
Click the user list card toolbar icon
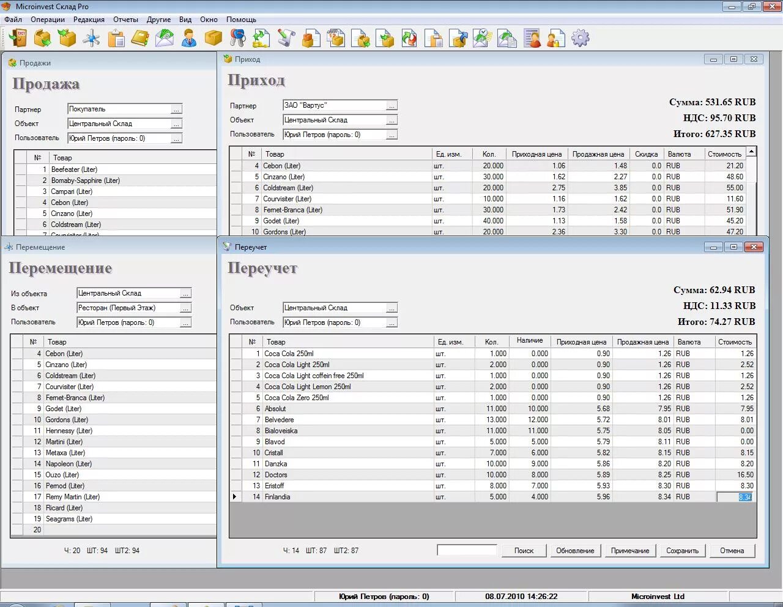click(x=532, y=39)
